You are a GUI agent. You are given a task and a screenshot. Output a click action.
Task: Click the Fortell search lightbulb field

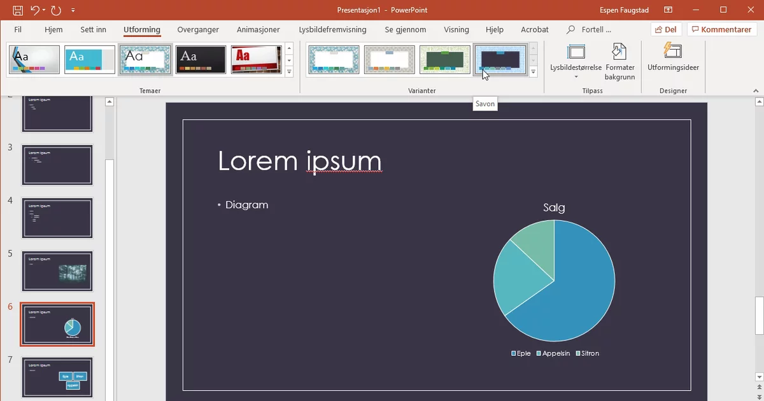pos(589,29)
